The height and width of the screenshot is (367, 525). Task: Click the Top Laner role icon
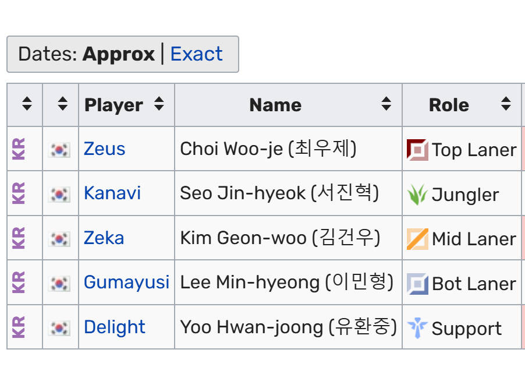pyautogui.click(x=417, y=150)
